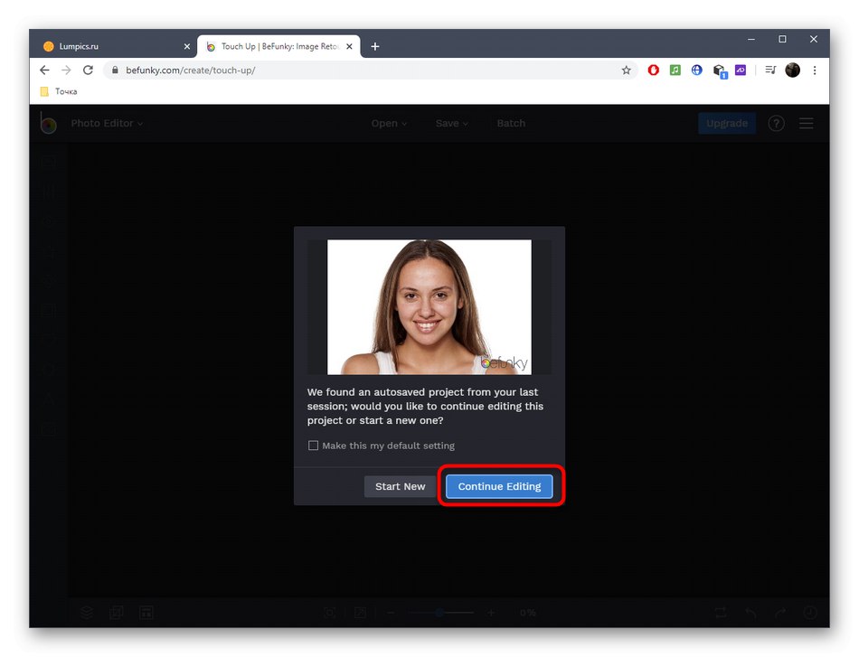859x657 pixels.
Task: Click the cube extension with badge
Action: pos(720,71)
